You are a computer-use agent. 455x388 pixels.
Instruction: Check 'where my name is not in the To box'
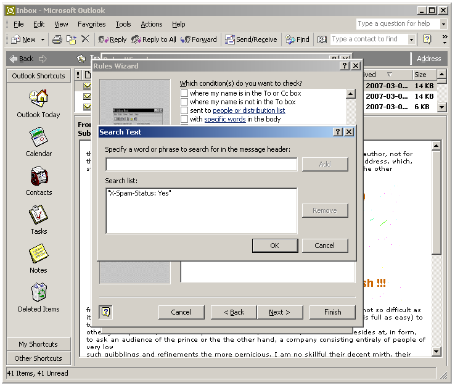tap(184, 102)
